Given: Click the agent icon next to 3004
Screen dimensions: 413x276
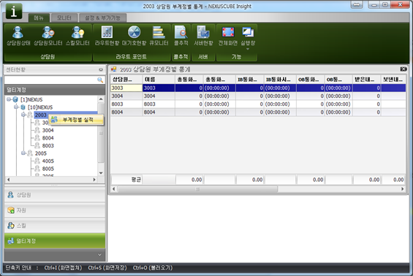Looking at the screenshot, I should [37, 130].
